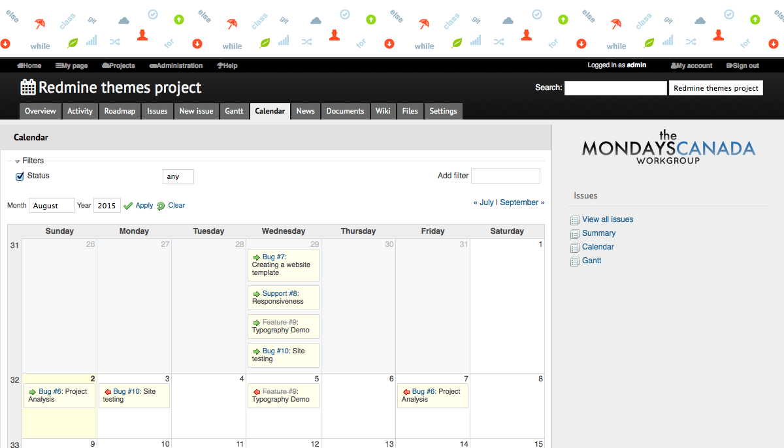Uncheck the Status filter checkbox
This screenshot has width=784, height=448.
(20, 176)
